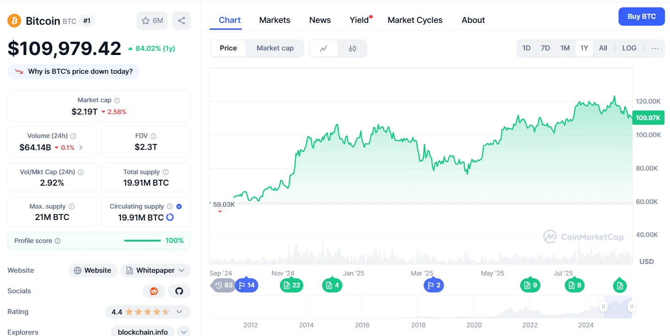
Task: Open 'Why is BTC's price down today?'
Action: tap(73, 71)
